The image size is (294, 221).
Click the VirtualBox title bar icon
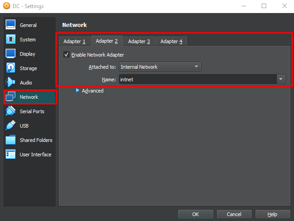point(6,6)
